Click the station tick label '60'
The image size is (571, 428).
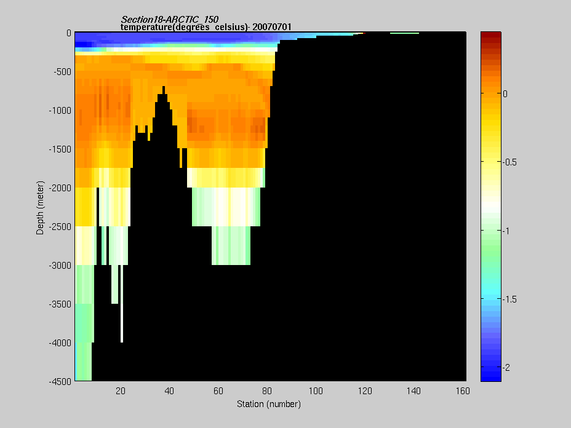tap(218, 391)
